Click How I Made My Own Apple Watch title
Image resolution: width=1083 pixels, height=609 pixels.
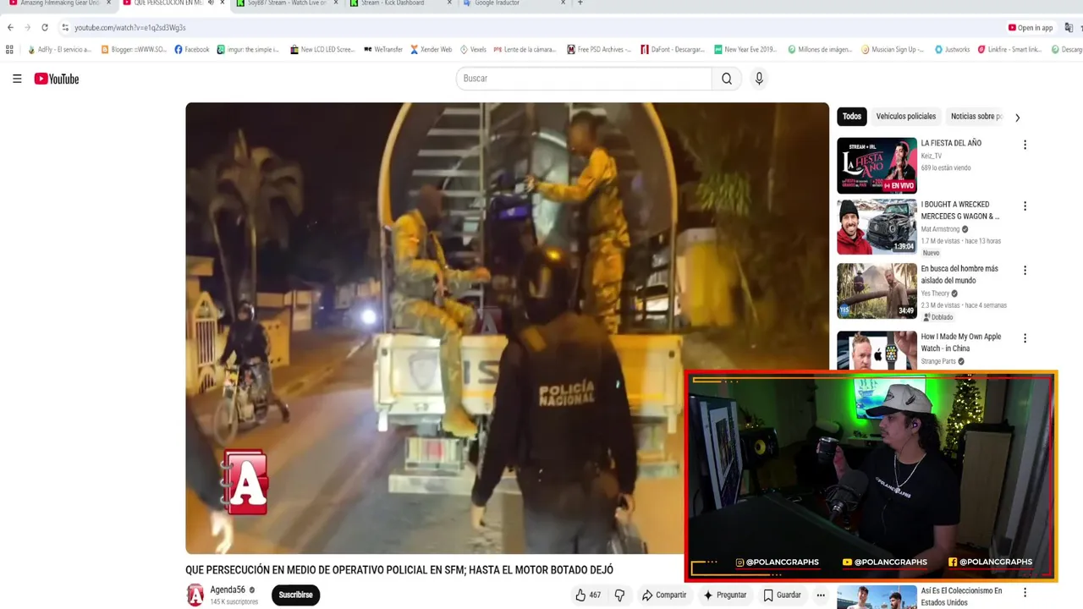click(961, 343)
